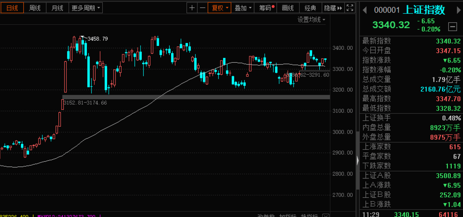Click the 外盘总量 value 8975万手
Image resolution: width=463 pixels, height=217 pixels.
446,137
